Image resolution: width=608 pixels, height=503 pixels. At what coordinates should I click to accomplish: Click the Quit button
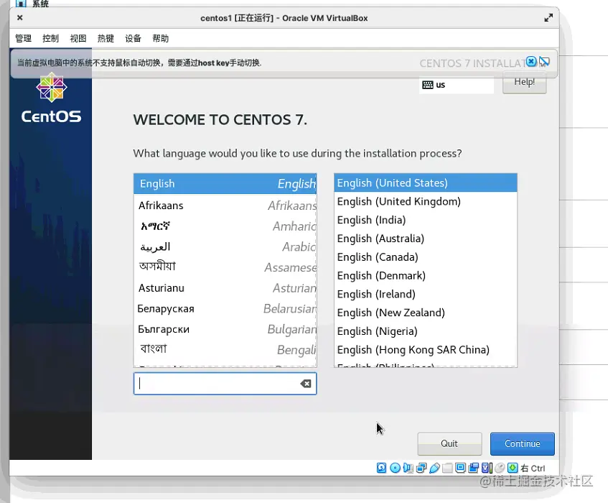point(449,443)
